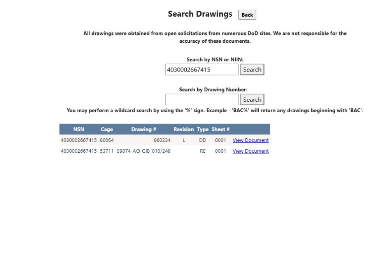This screenshot has height=272, width=389.
Task: Click the 'Search by NSN or NIIN:' label
Action: (215, 60)
